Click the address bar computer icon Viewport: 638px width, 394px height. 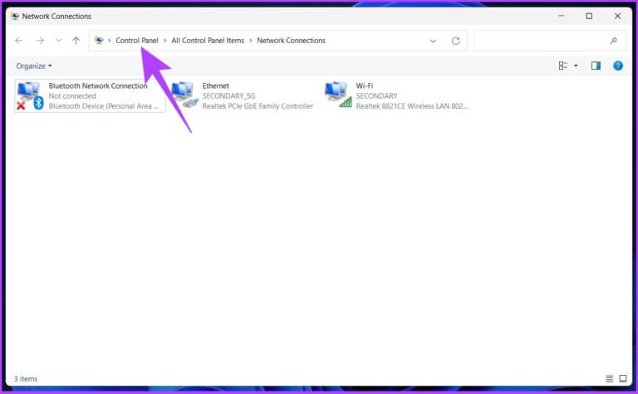tap(99, 40)
